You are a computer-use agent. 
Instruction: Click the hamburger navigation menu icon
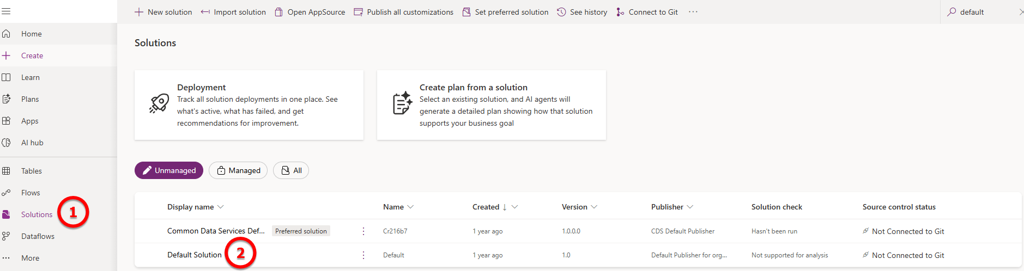click(x=6, y=11)
